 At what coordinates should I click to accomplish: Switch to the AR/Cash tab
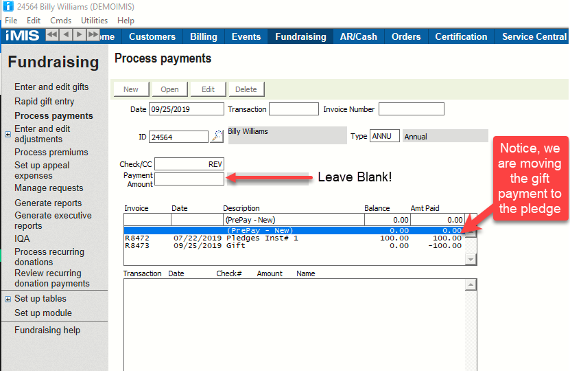(x=358, y=36)
